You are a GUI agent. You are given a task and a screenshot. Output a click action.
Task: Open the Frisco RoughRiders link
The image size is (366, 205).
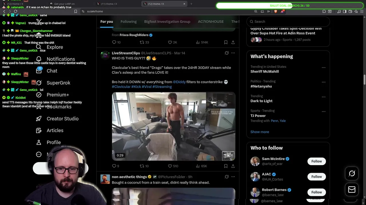[x=134, y=35]
